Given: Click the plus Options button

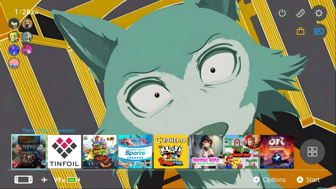Looking at the screenshot, I should 269,180.
